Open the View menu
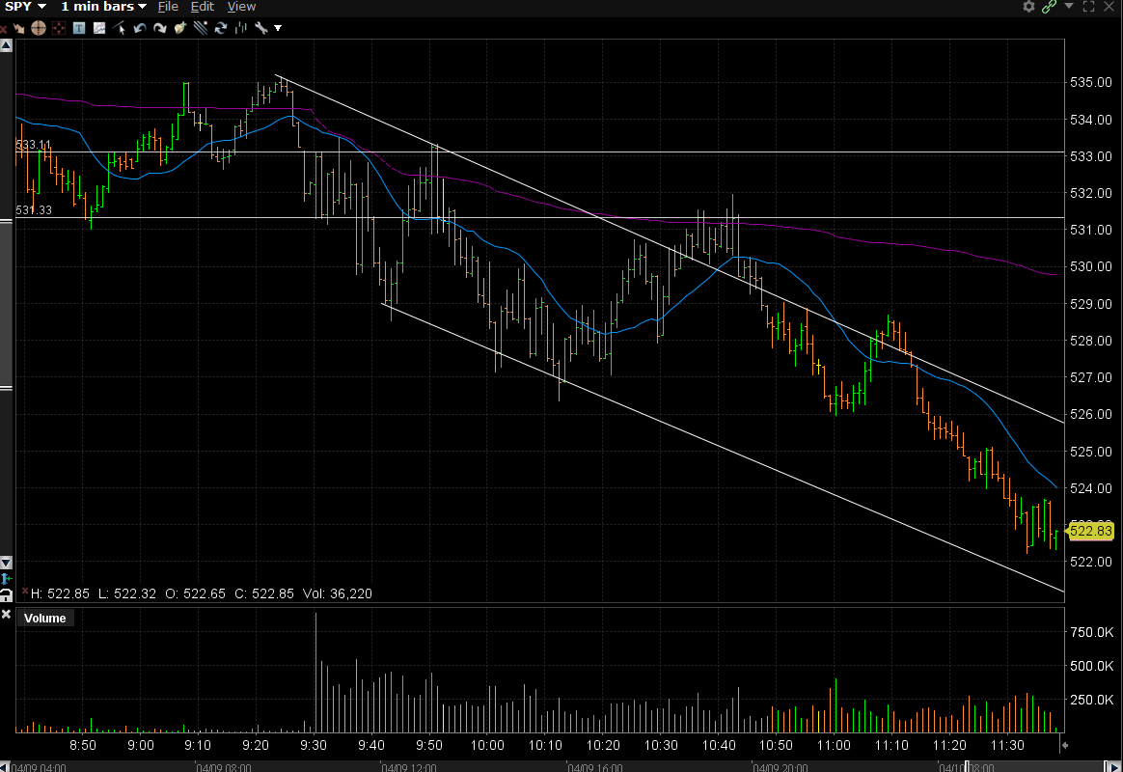The height and width of the screenshot is (772, 1123). click(241, 7)
